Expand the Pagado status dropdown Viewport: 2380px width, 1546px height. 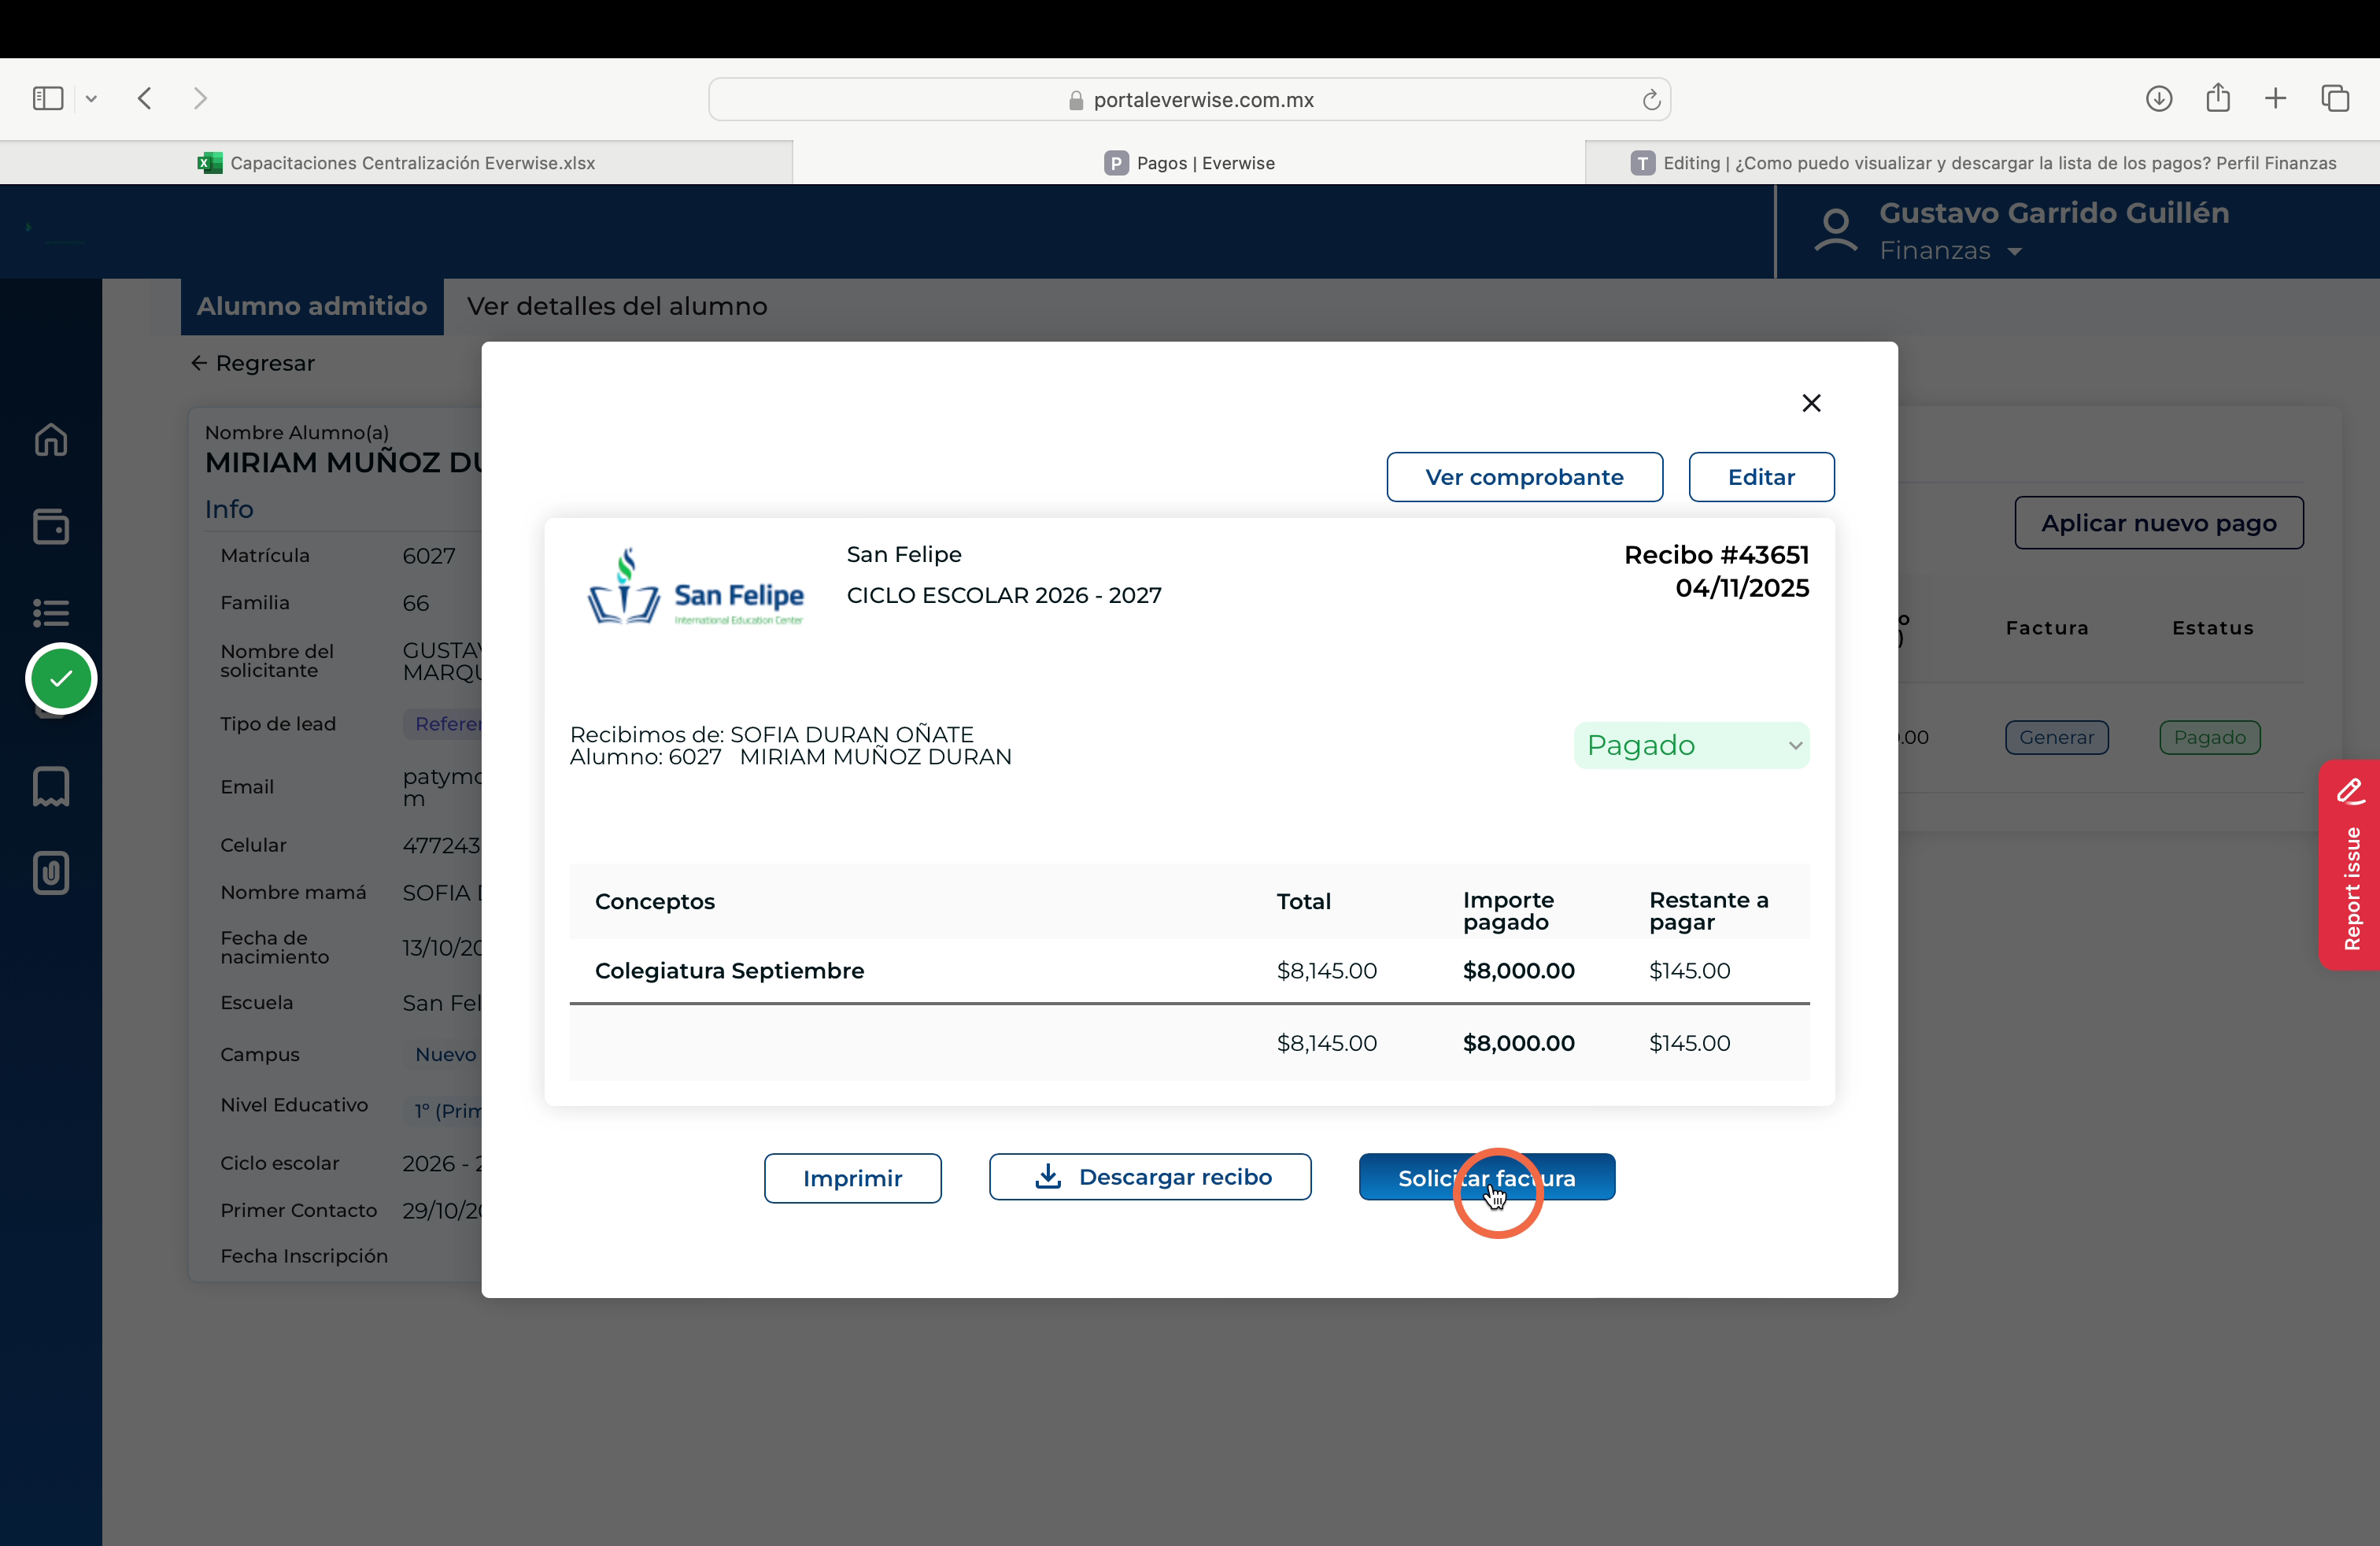1691,745
